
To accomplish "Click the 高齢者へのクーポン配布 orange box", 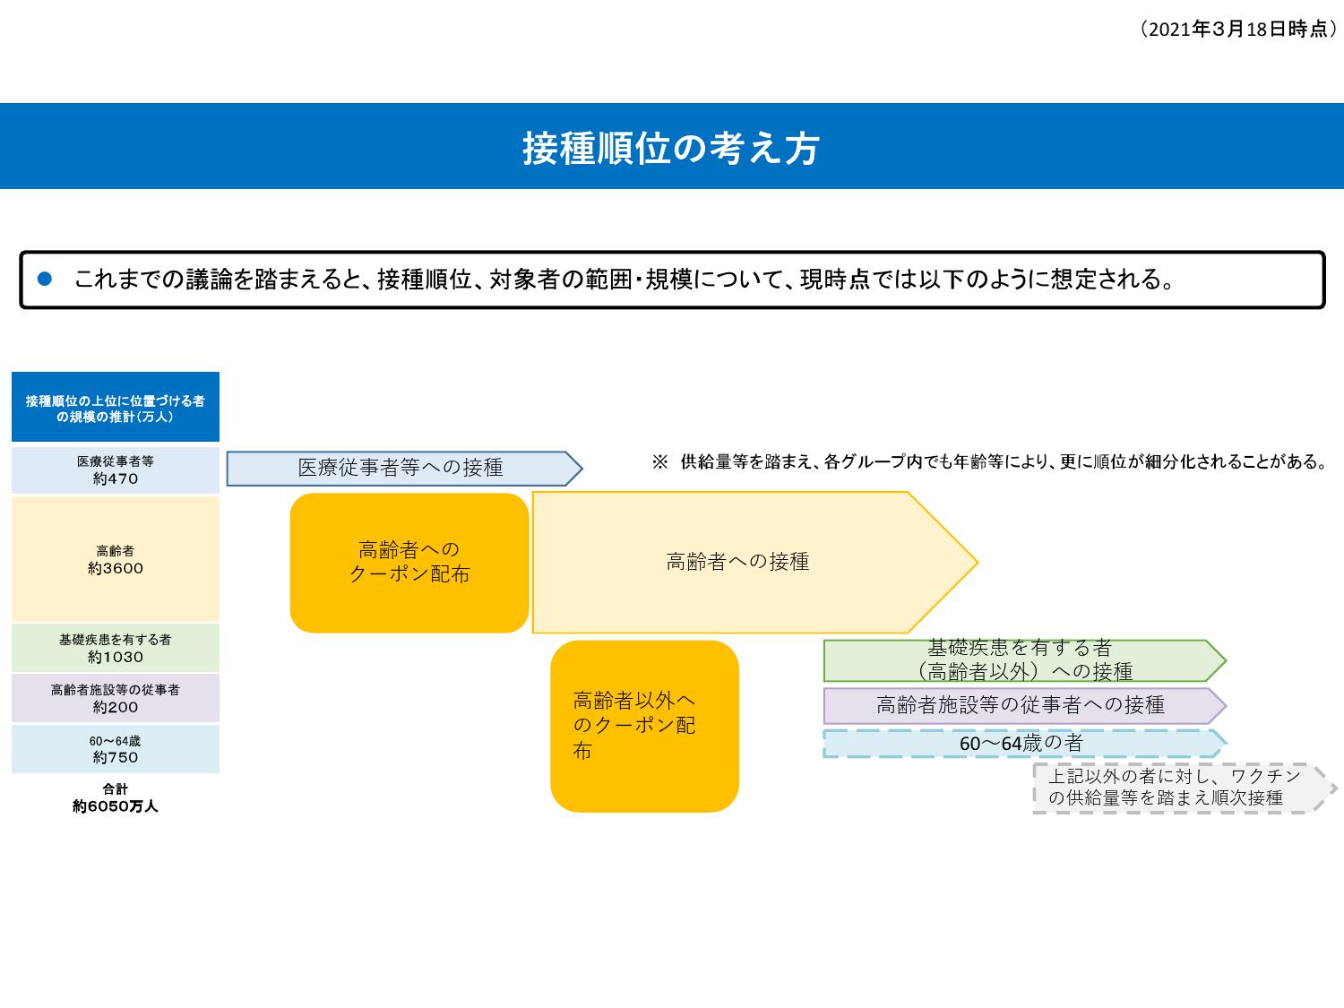I will coord(409,563).
